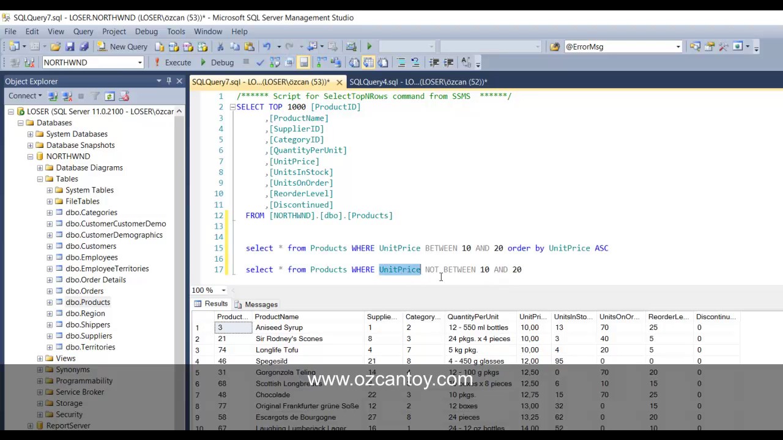783x440 pixels.
Task: Click the Decrease Indent icon
Action: 434,62
